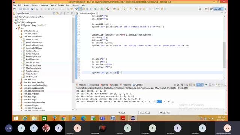Screen dimensions: 240x135
Task: Open Google Chrome from the taskbar
Action: [64, 118]
